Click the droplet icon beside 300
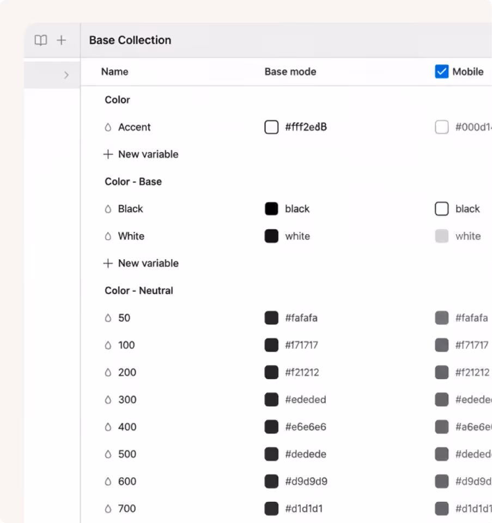 108,399
